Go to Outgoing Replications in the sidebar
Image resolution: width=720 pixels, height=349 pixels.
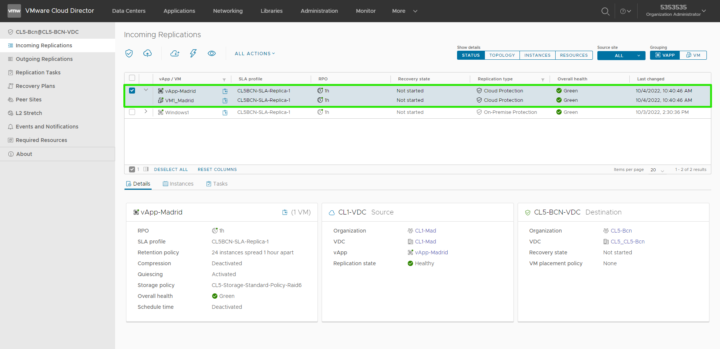(58, 59)
